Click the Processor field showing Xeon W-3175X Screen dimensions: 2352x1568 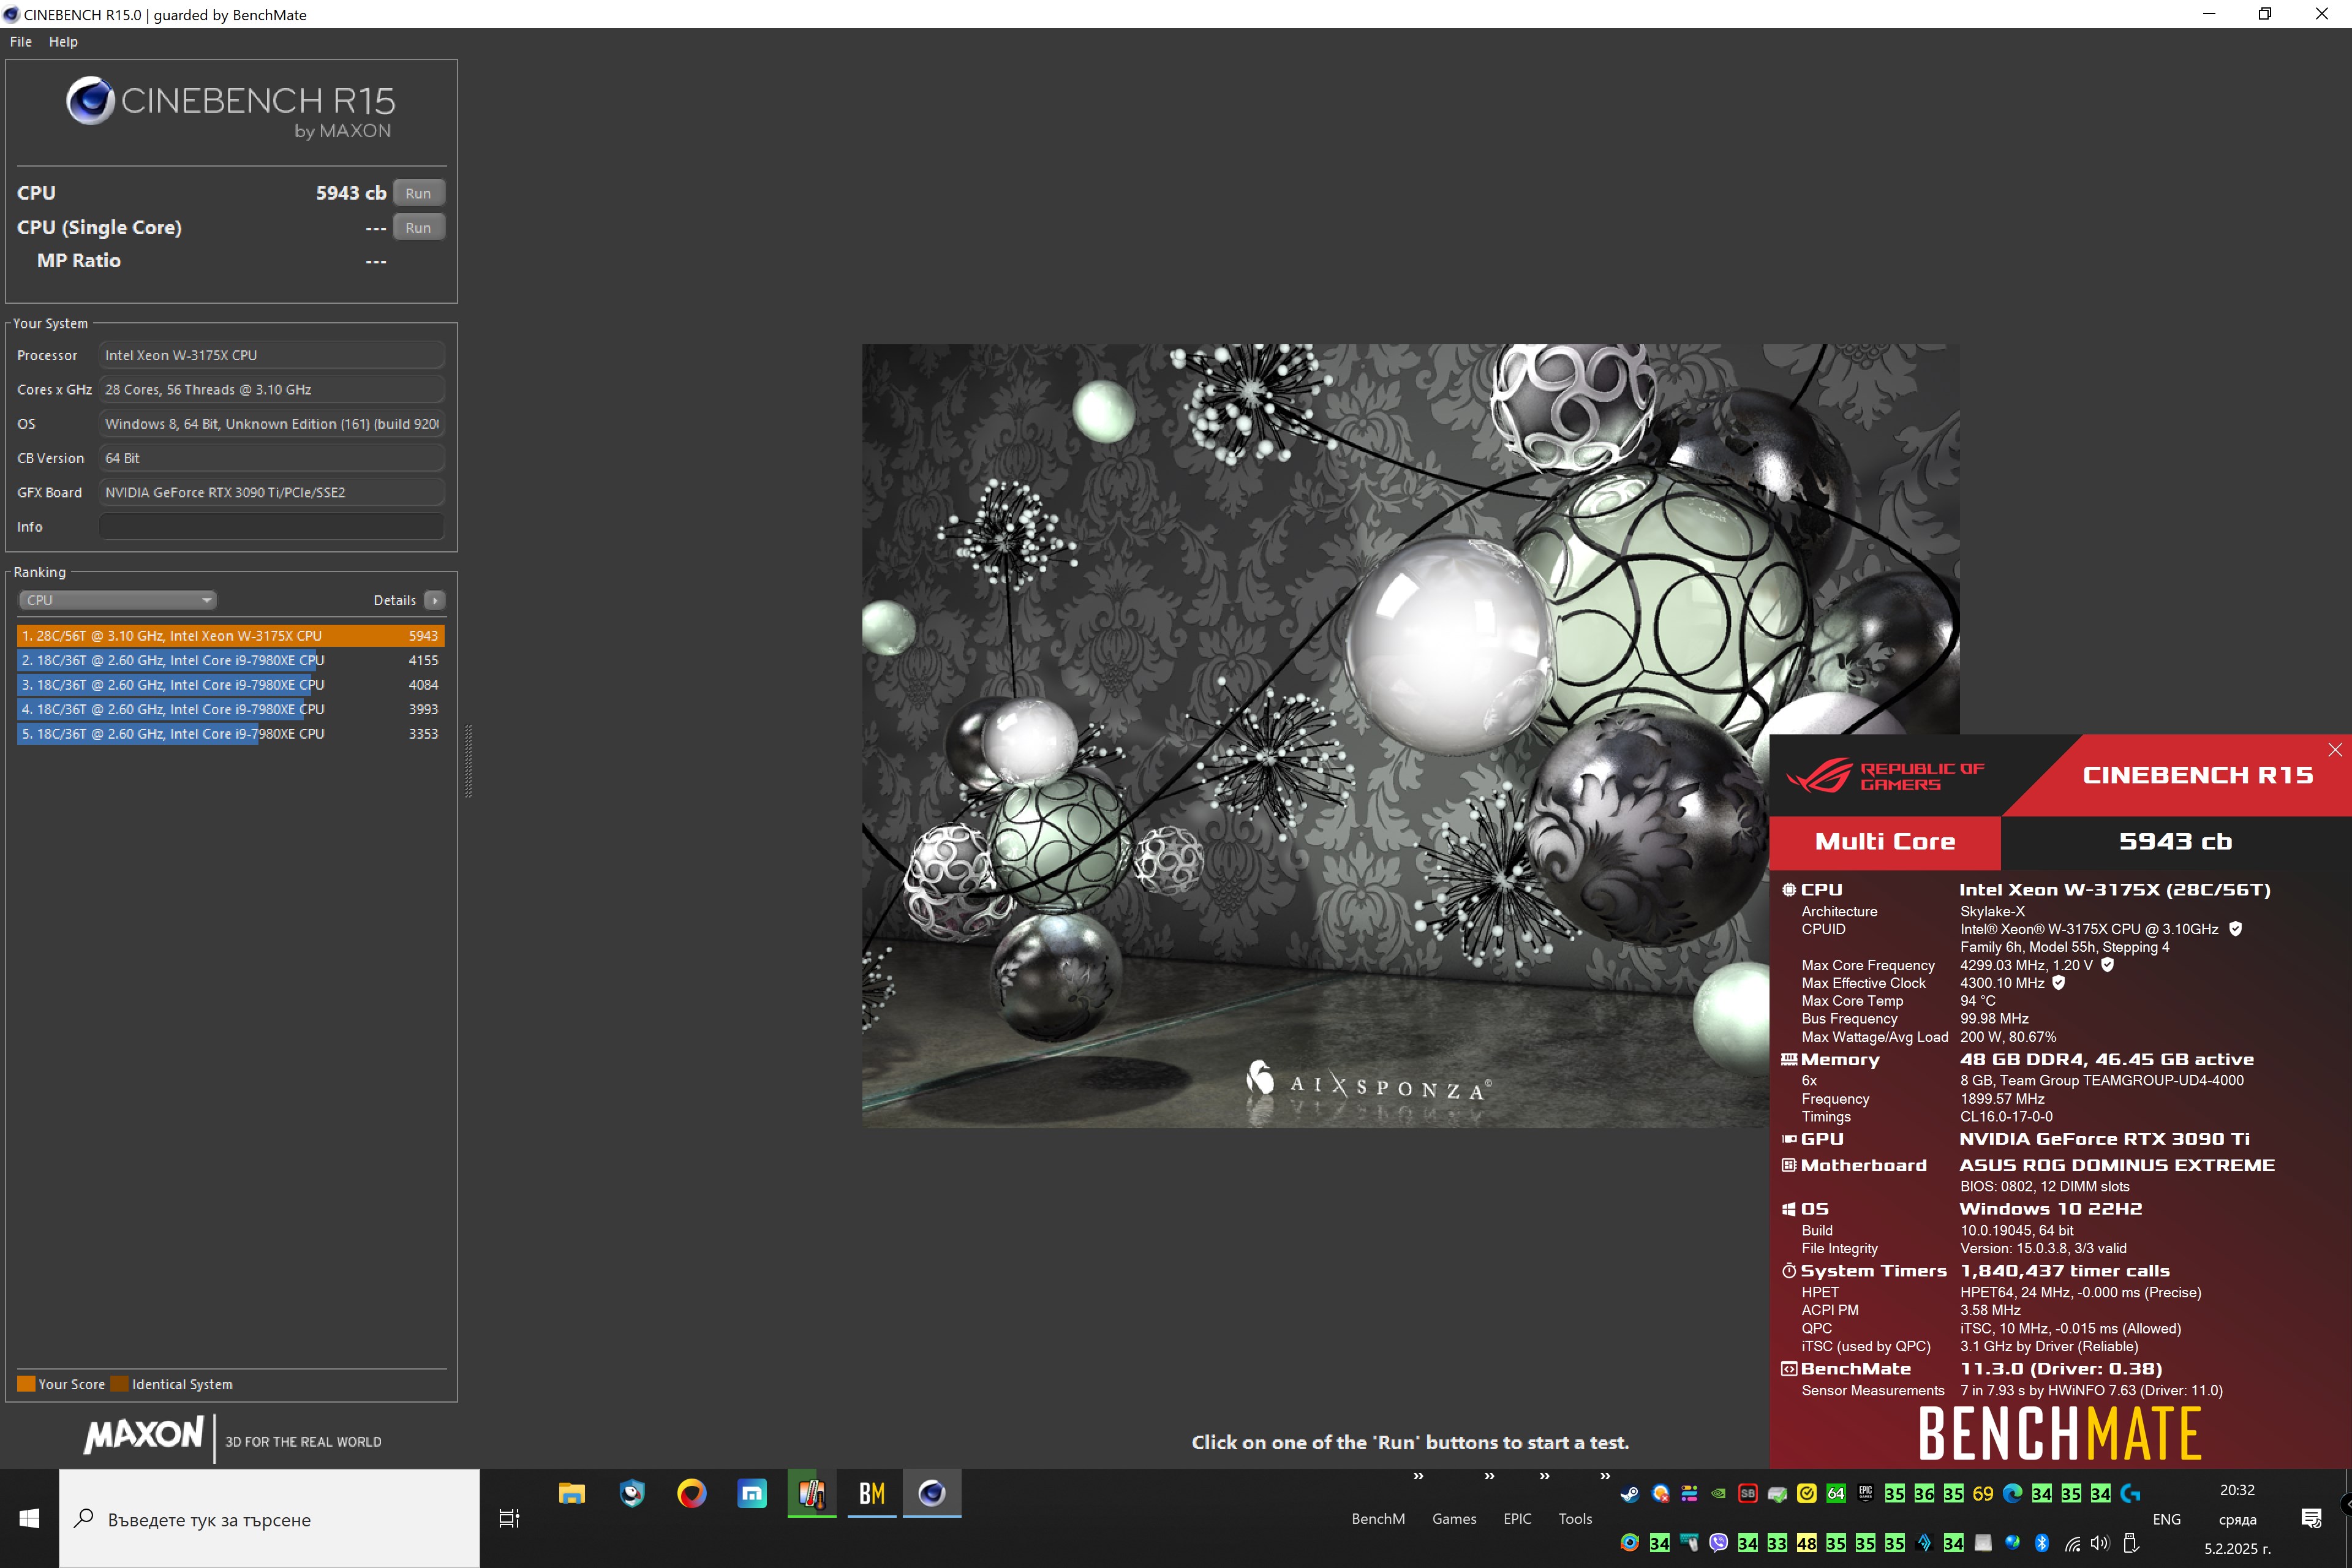tap(271, 355)
